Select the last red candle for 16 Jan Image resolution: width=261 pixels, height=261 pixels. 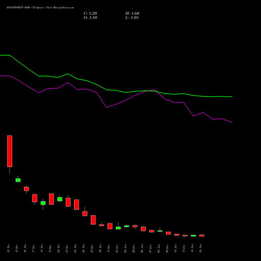(x=202, y=235)
